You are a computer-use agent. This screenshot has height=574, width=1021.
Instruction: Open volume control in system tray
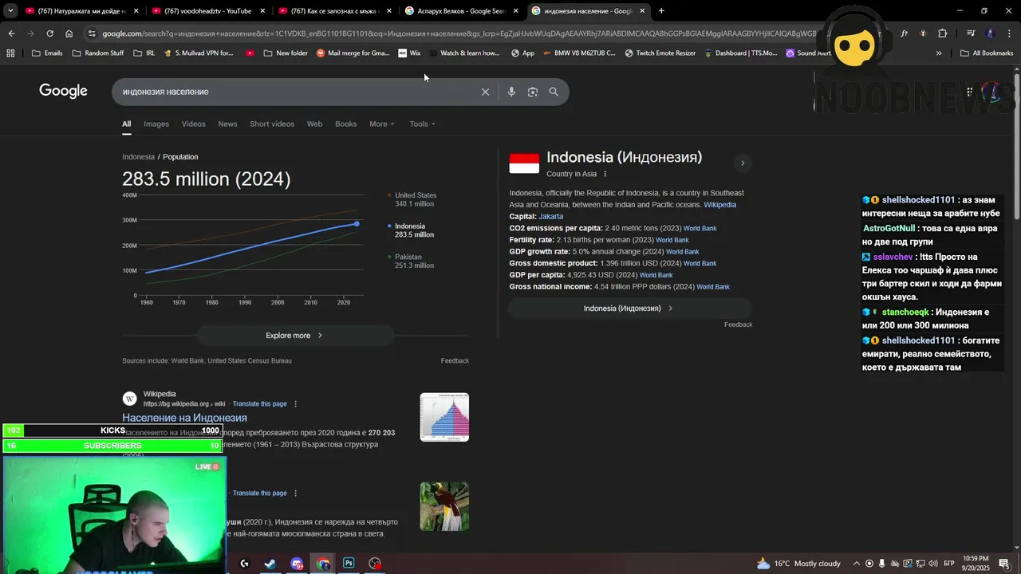coord(932,564)
